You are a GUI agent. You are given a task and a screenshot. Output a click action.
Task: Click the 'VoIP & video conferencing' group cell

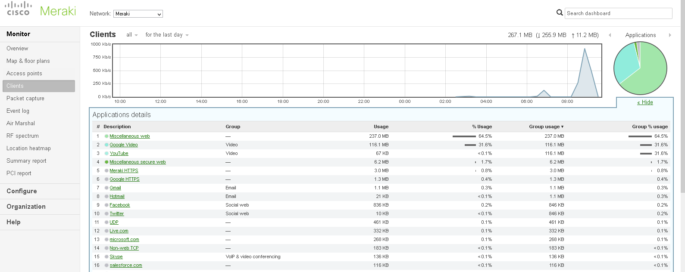tap(253, 257)
